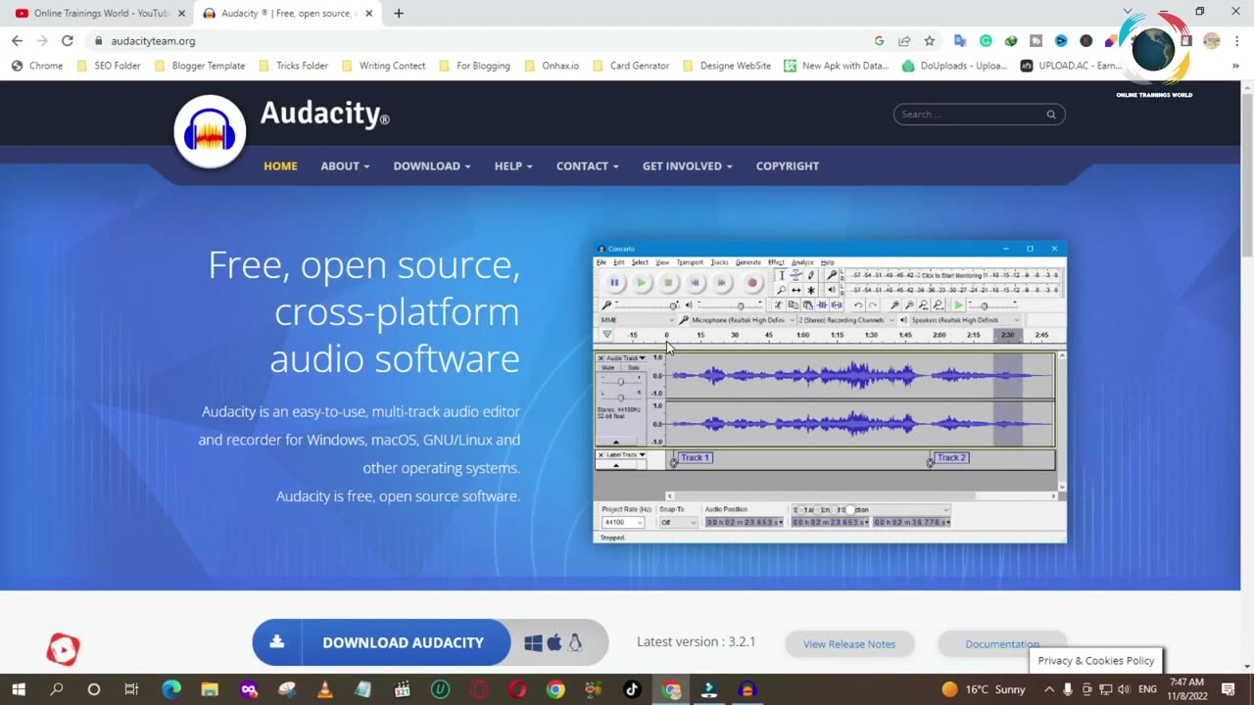Open the Google Translate extension
Viewport: 1254px width, 705px height.
(960, 41)
